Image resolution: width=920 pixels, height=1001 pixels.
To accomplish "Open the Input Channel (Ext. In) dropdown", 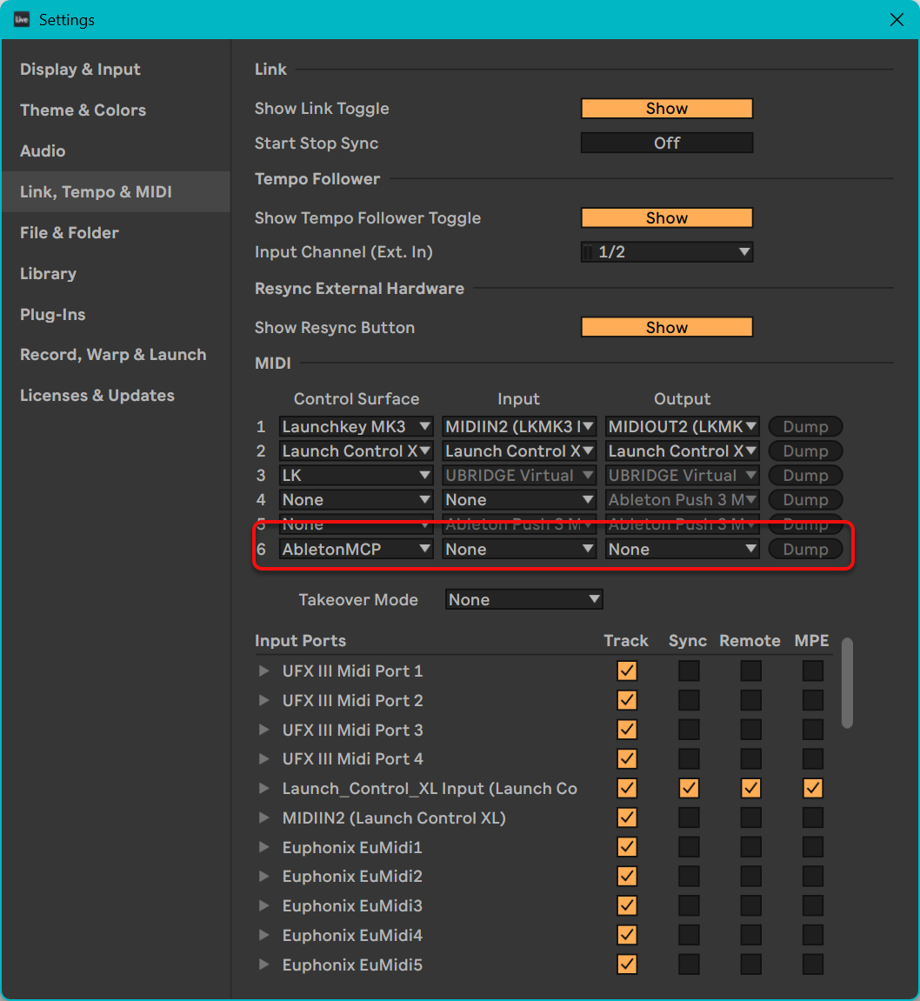I will point(666,252).
